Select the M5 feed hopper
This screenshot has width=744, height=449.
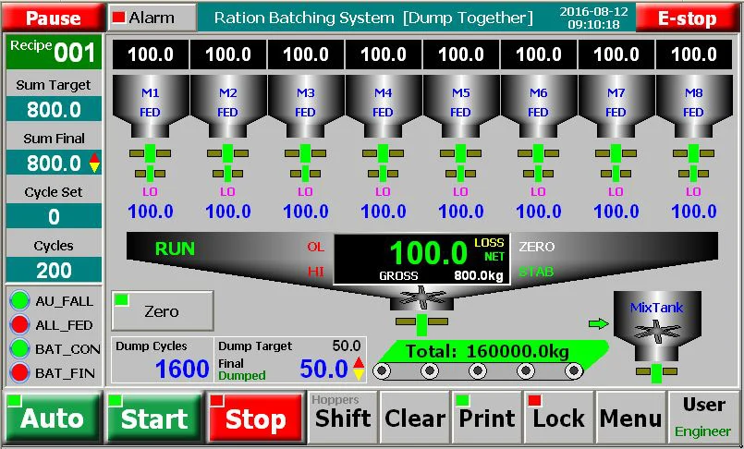460,103
